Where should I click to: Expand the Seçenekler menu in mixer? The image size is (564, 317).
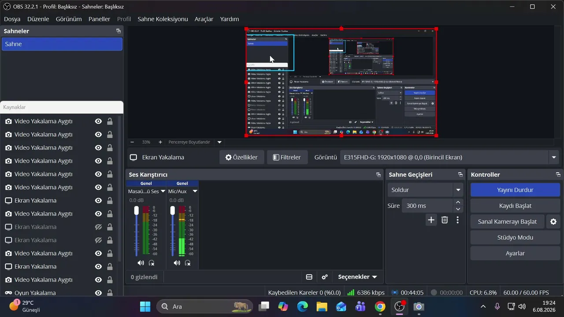(x=357, y=277)
